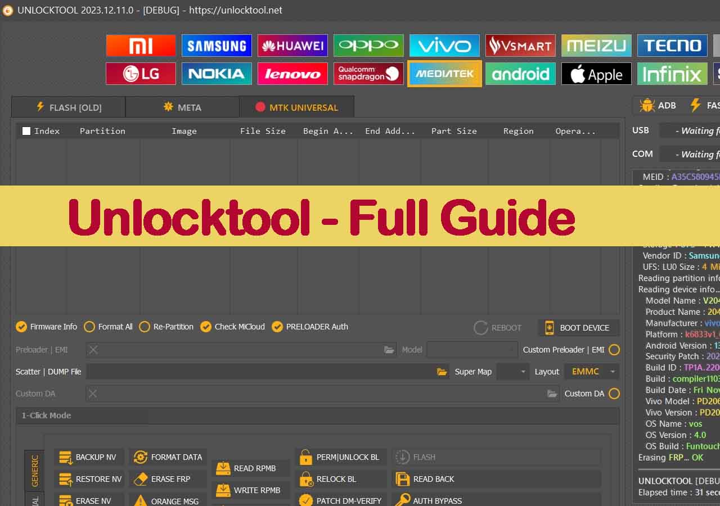Open the META tab

[x=182, y=107]
